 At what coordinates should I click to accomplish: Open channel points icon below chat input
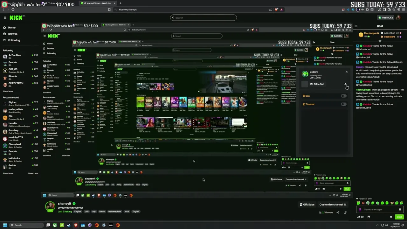361,217
